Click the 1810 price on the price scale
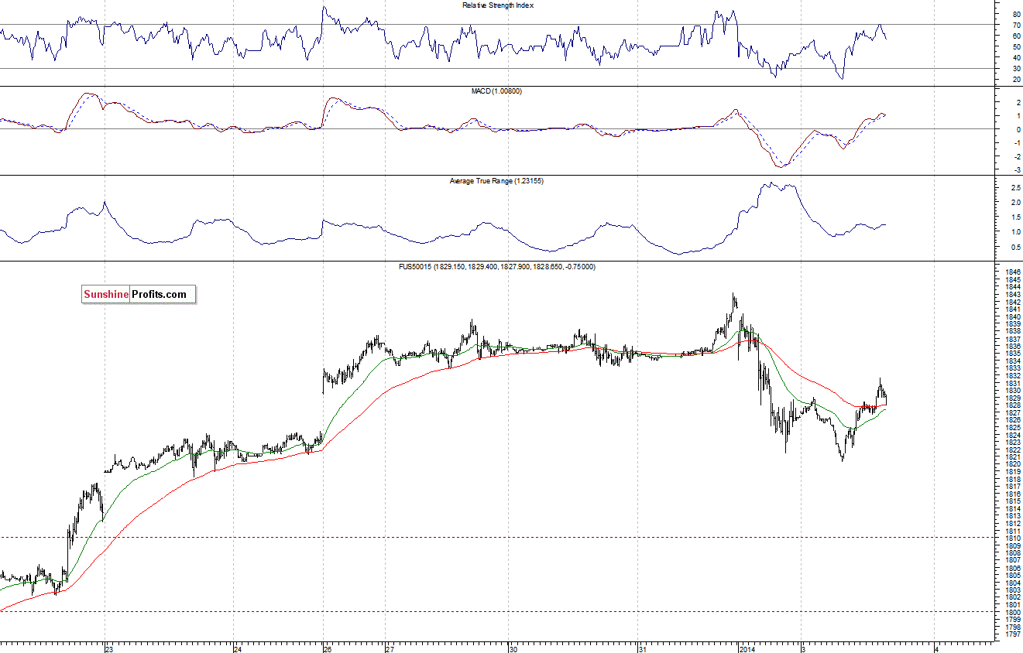This screenshot has width=1023, height=653. click(x=1013, y=538)
